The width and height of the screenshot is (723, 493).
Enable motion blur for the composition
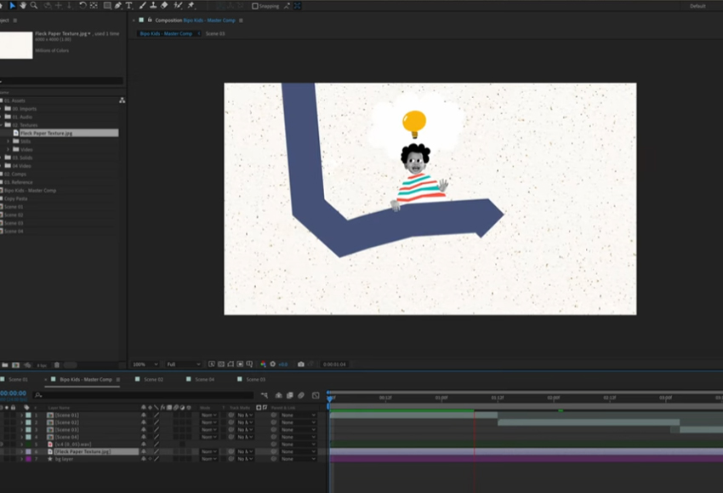point(300,395)
